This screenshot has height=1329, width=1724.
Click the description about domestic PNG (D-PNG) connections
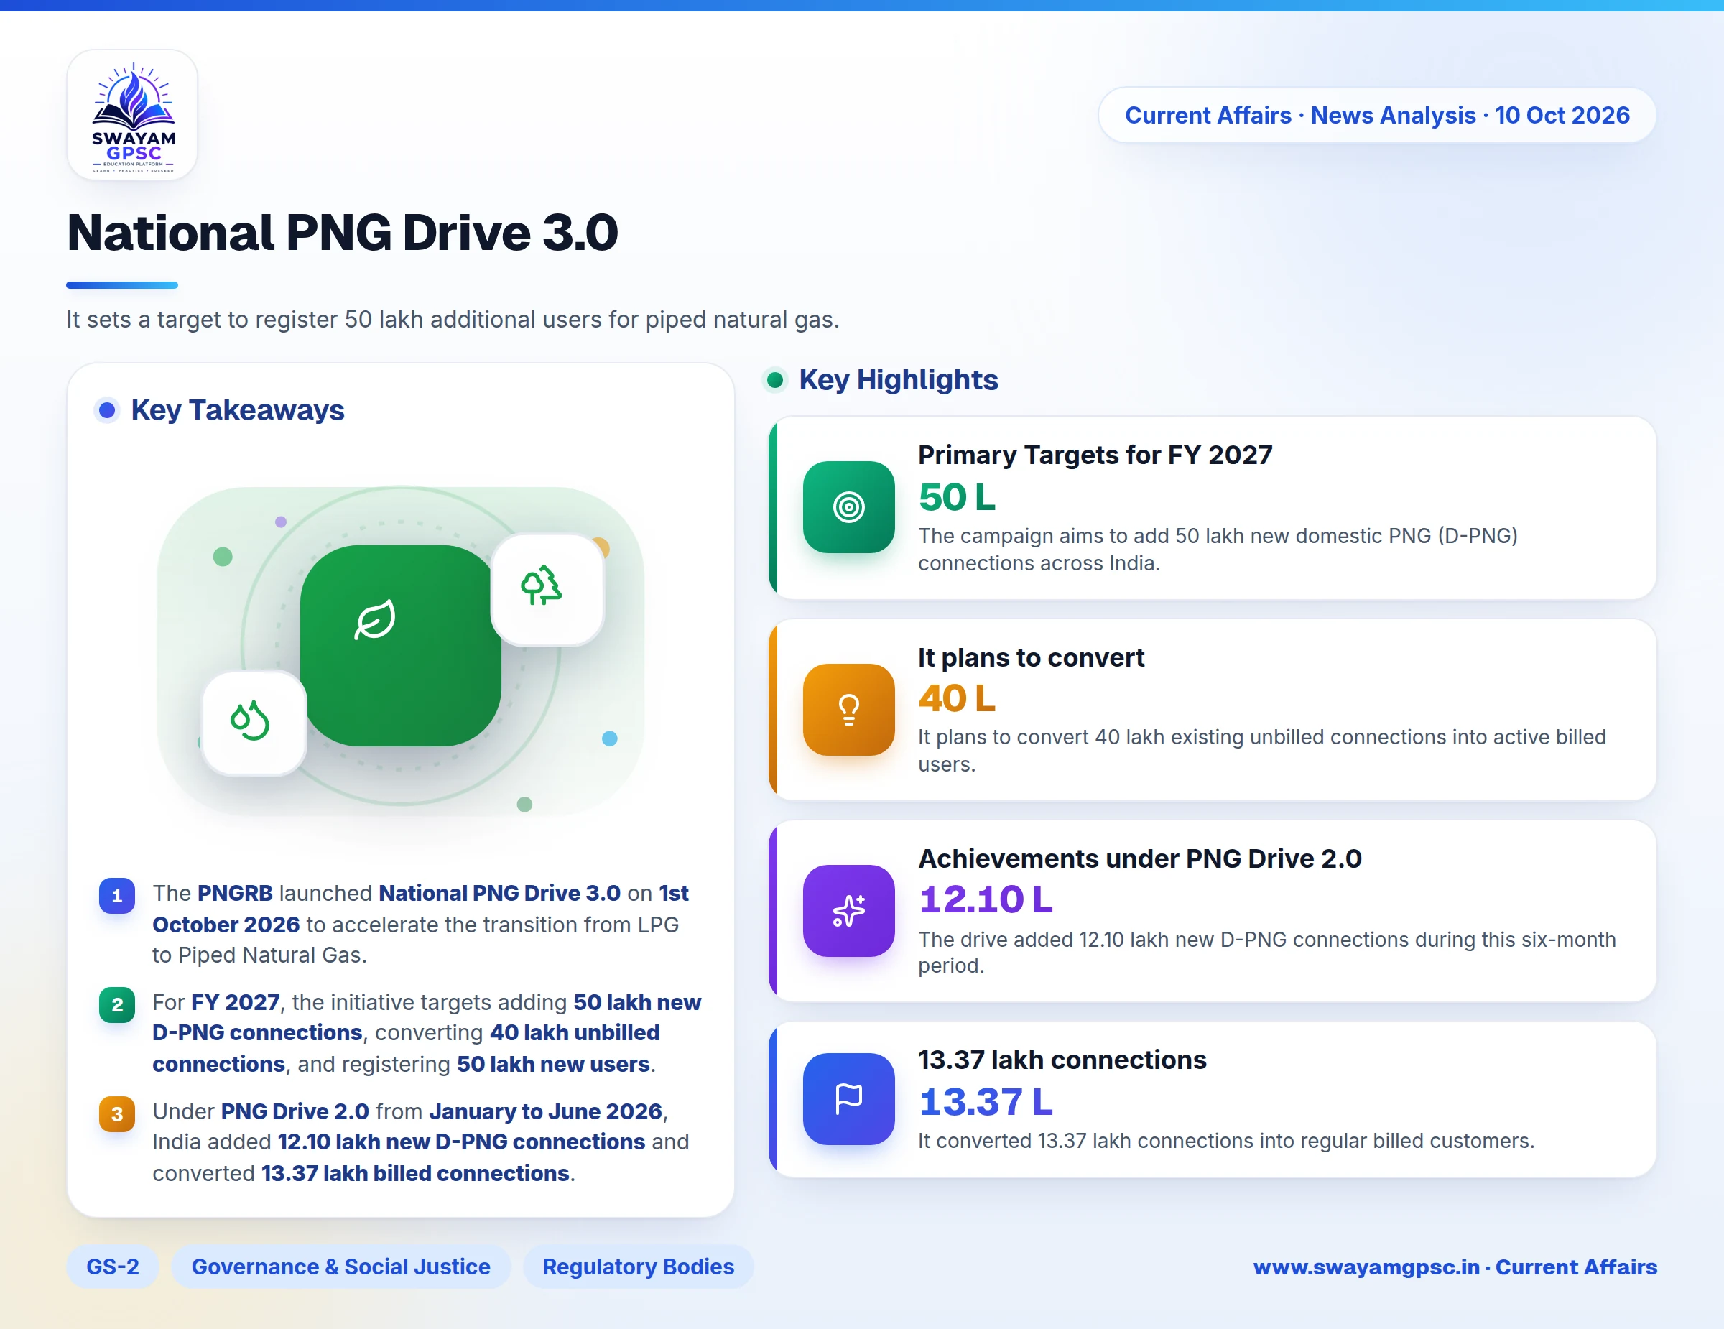coord(1218,550)
